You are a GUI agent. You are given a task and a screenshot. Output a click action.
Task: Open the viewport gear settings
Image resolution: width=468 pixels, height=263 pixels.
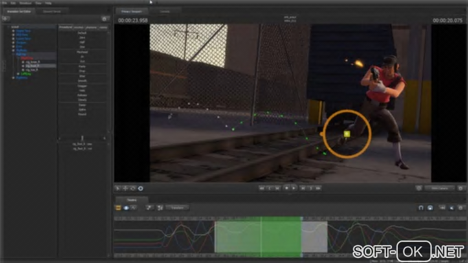[x=461, y=188]
